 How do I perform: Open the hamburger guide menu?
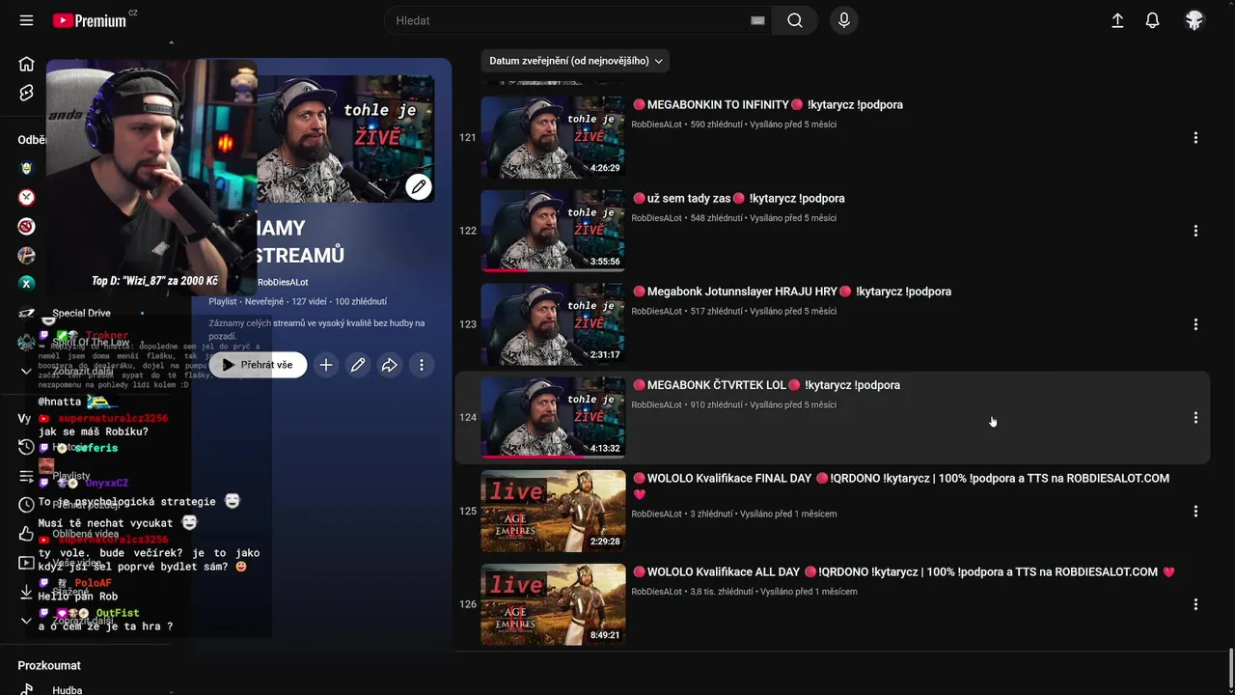tap(26, 20)
